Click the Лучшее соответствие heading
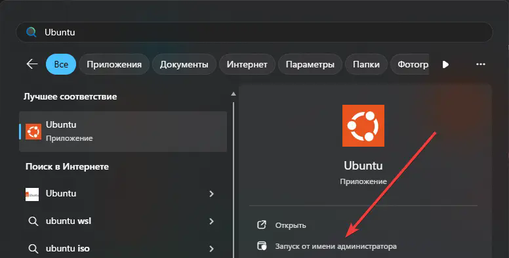The width and height of the screenshot is (509, 258). (70, 97)
